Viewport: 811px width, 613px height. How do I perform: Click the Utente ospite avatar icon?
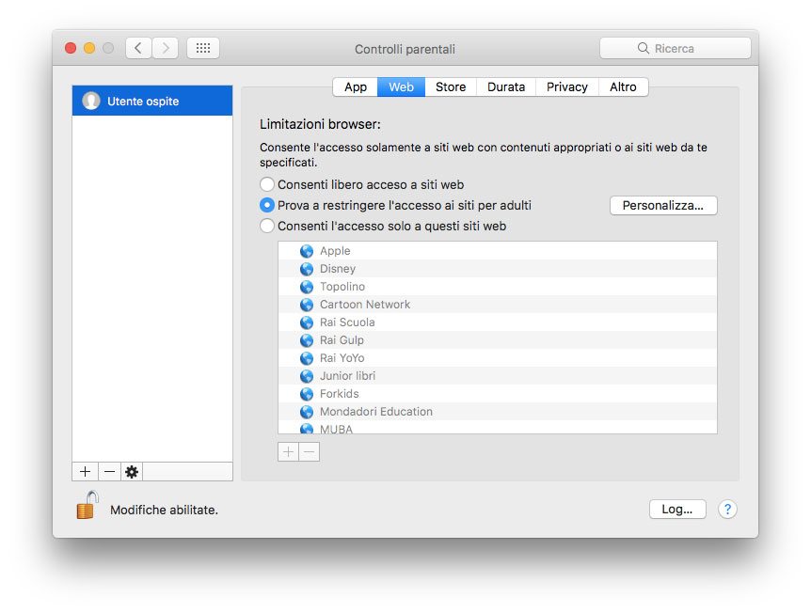click(x=91, y=101)
